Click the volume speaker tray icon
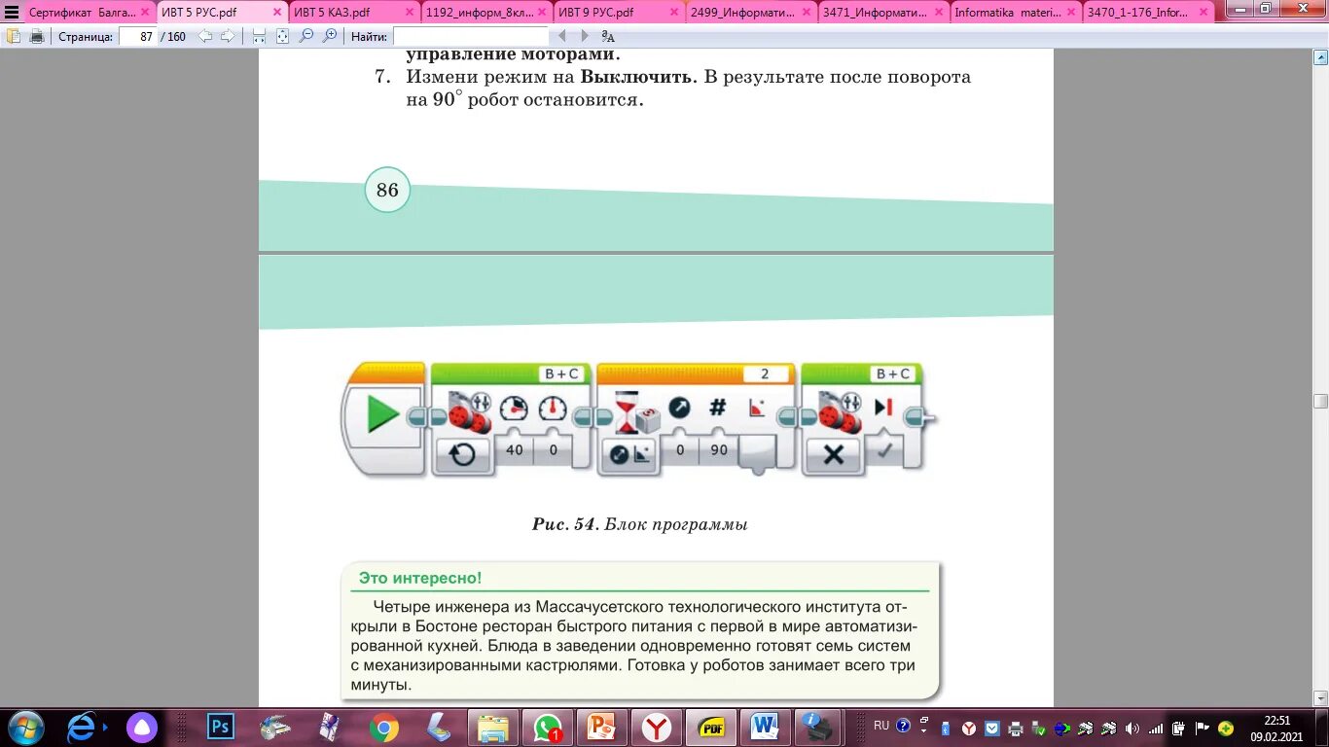Screen dimensions: 1329x747 (1131, 728)
